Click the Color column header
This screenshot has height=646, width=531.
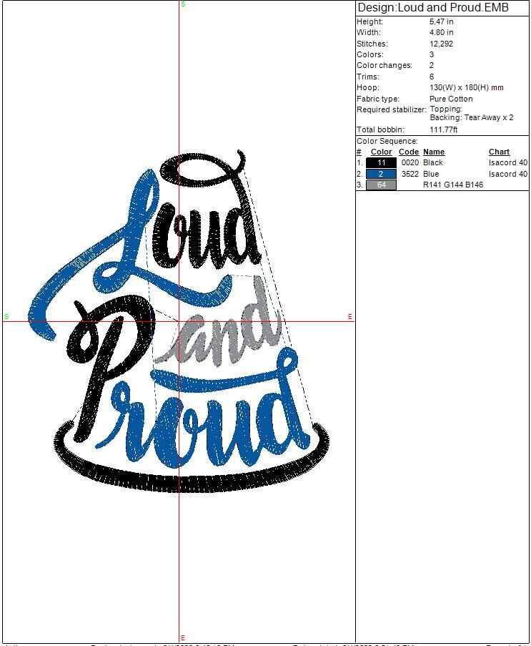381,152
